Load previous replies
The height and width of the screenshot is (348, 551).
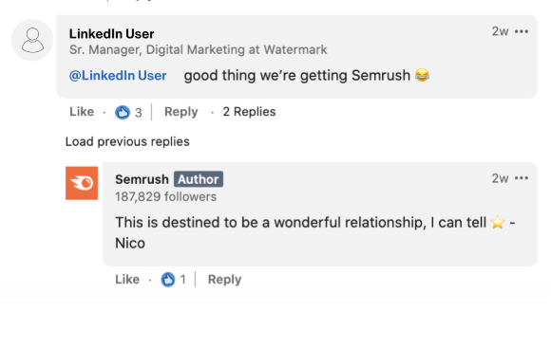click(127, 141)
